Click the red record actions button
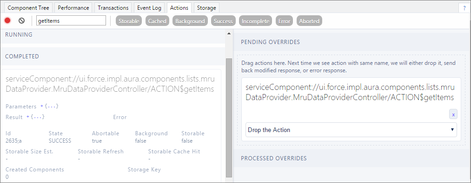The width and height of the screenshot is (471, 183). (x=7, y=21)
